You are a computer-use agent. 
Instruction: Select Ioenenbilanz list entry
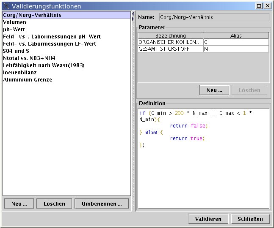point(66,73)
